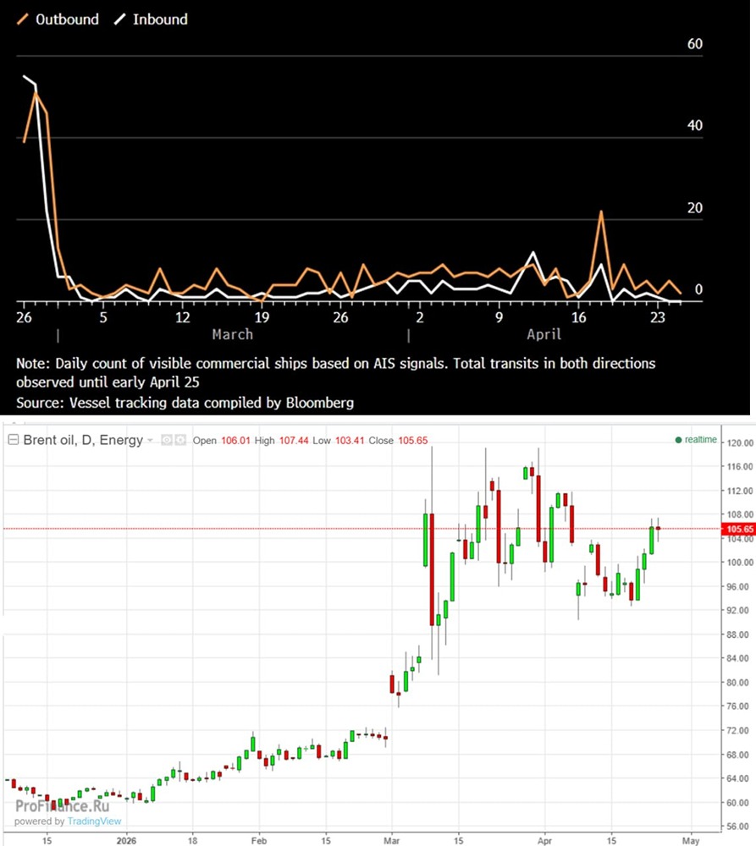Click the 120.00 price axis label
Viewport: 756px width, 846px height.
[740, 443]
